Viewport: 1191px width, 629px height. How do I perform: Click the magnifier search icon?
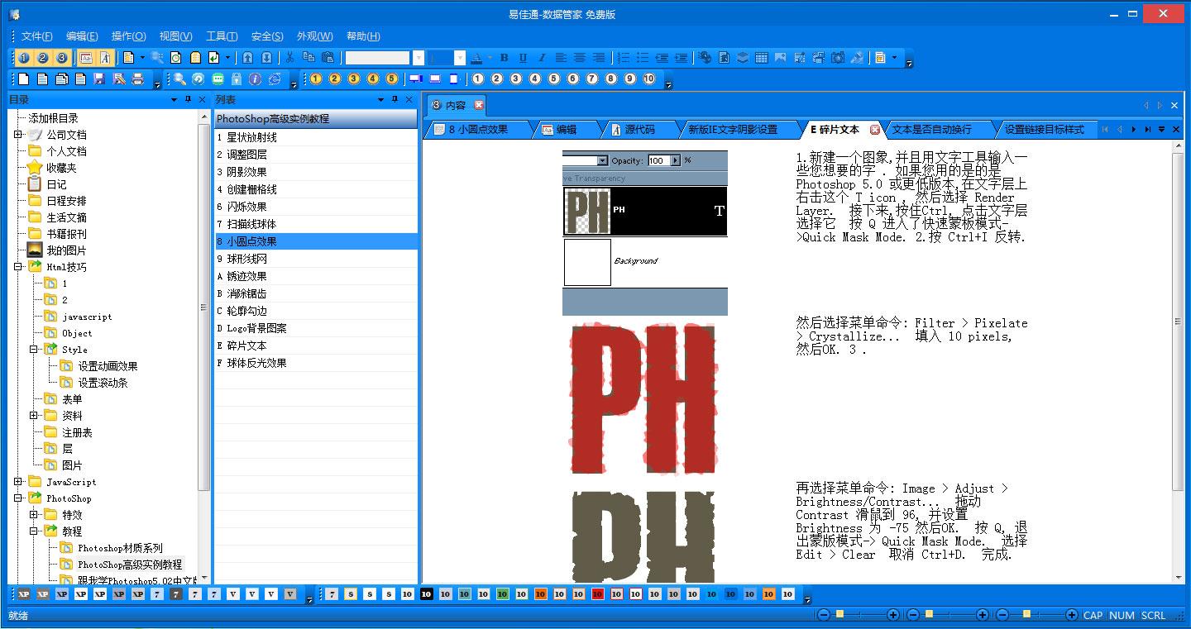pyautogui.click(x=179, y=79)
